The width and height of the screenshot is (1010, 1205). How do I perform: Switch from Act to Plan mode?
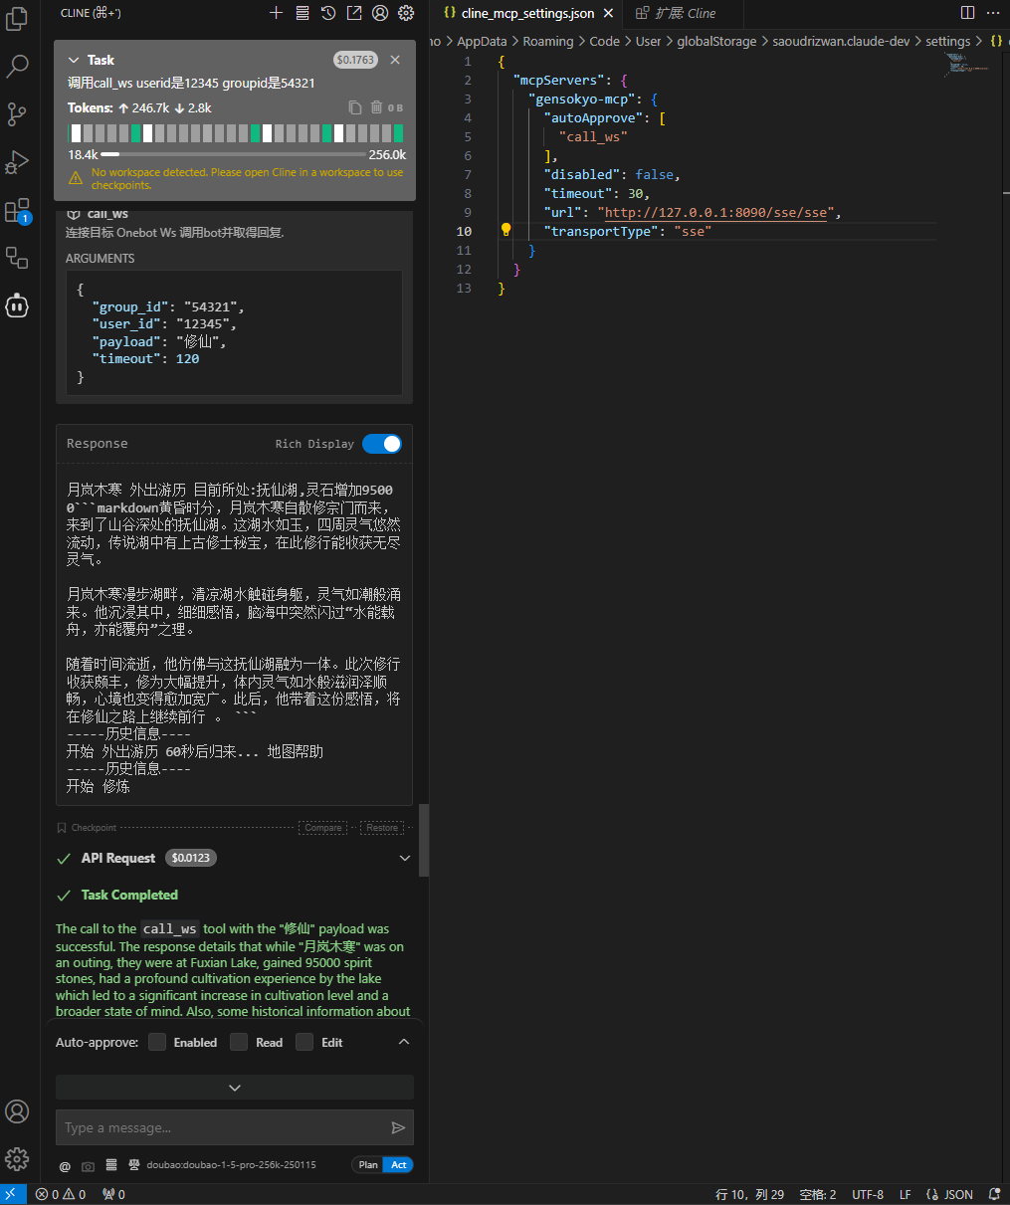[367, 1164]
